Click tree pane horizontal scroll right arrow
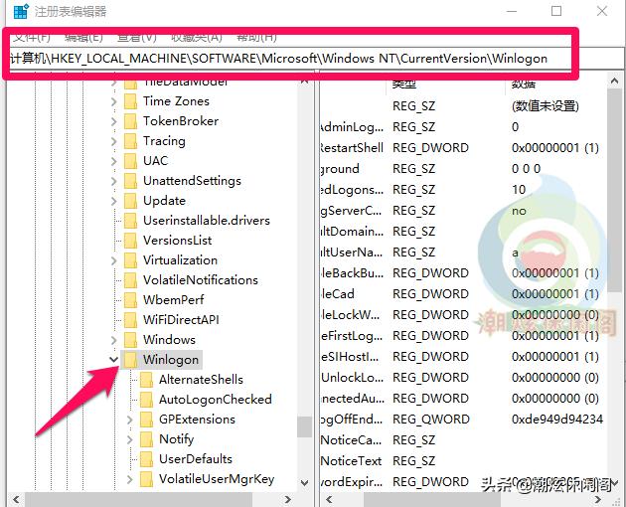The width and height of the screenshot is (626, 507). [x=287, y=499]
